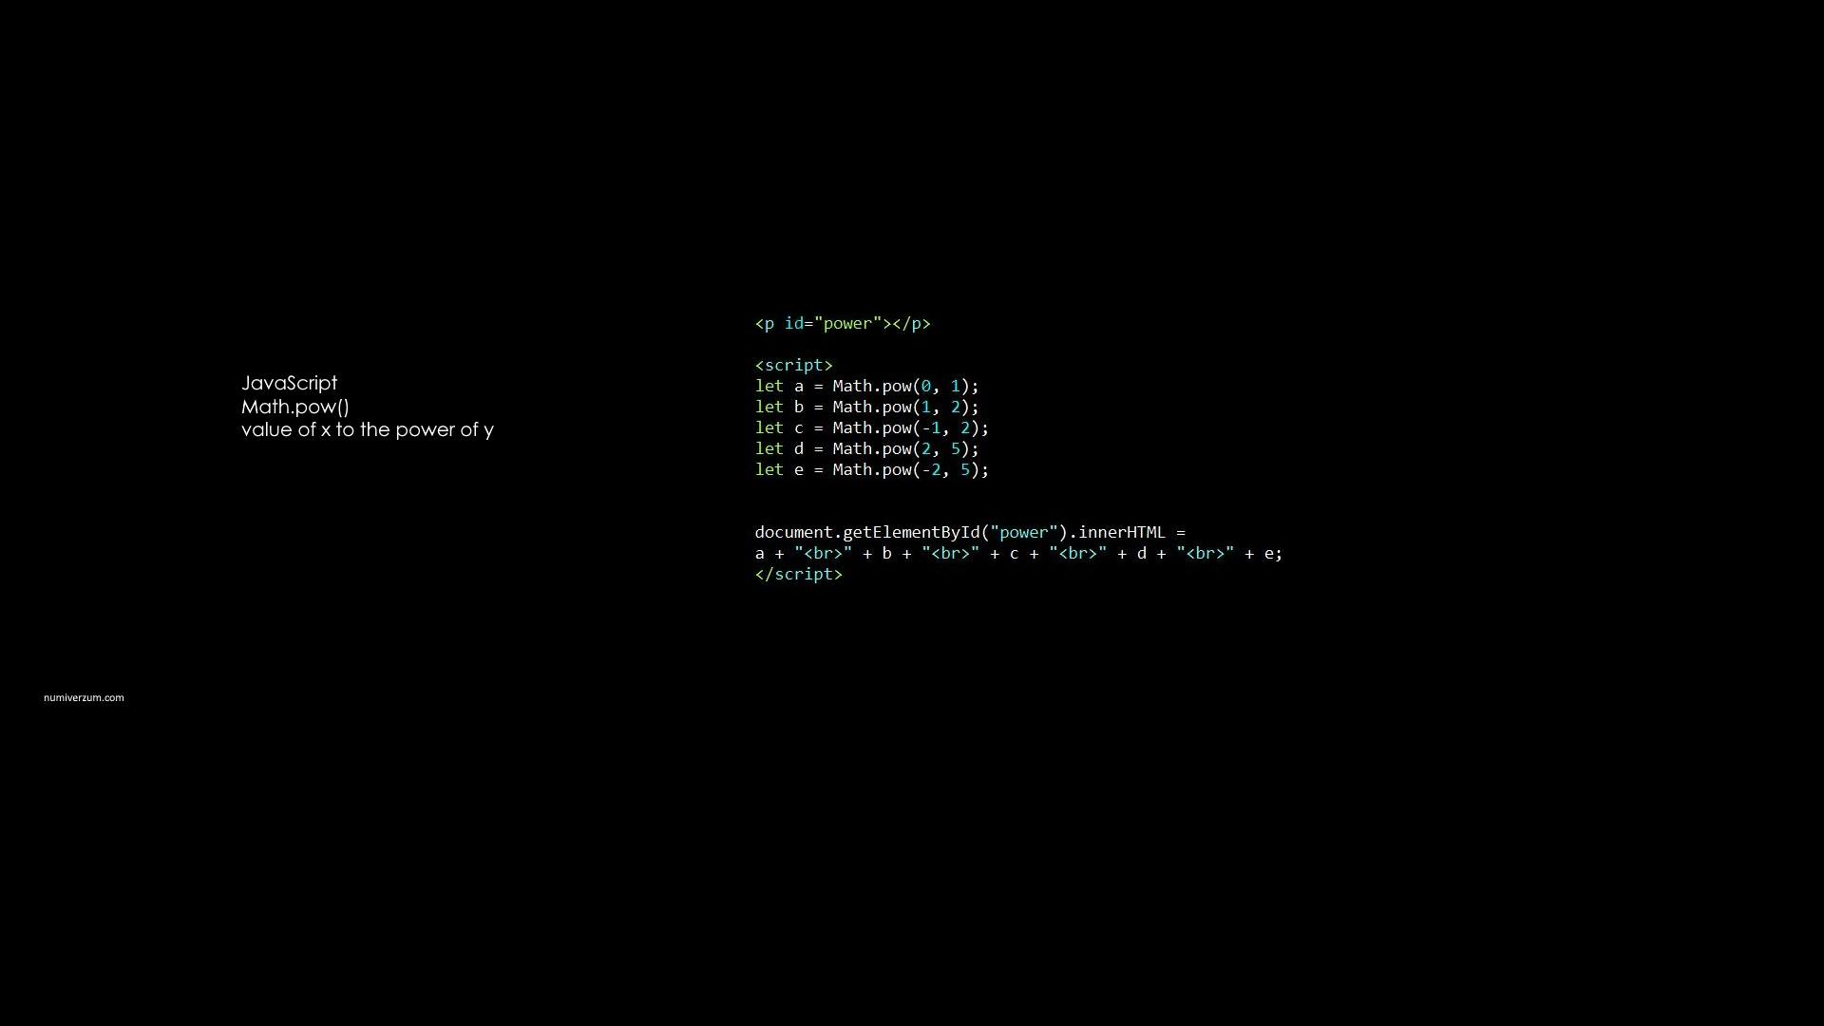Click the 'JavaScript' heading text
This screenshot has width=1824, height=1026.
point(289,383)
